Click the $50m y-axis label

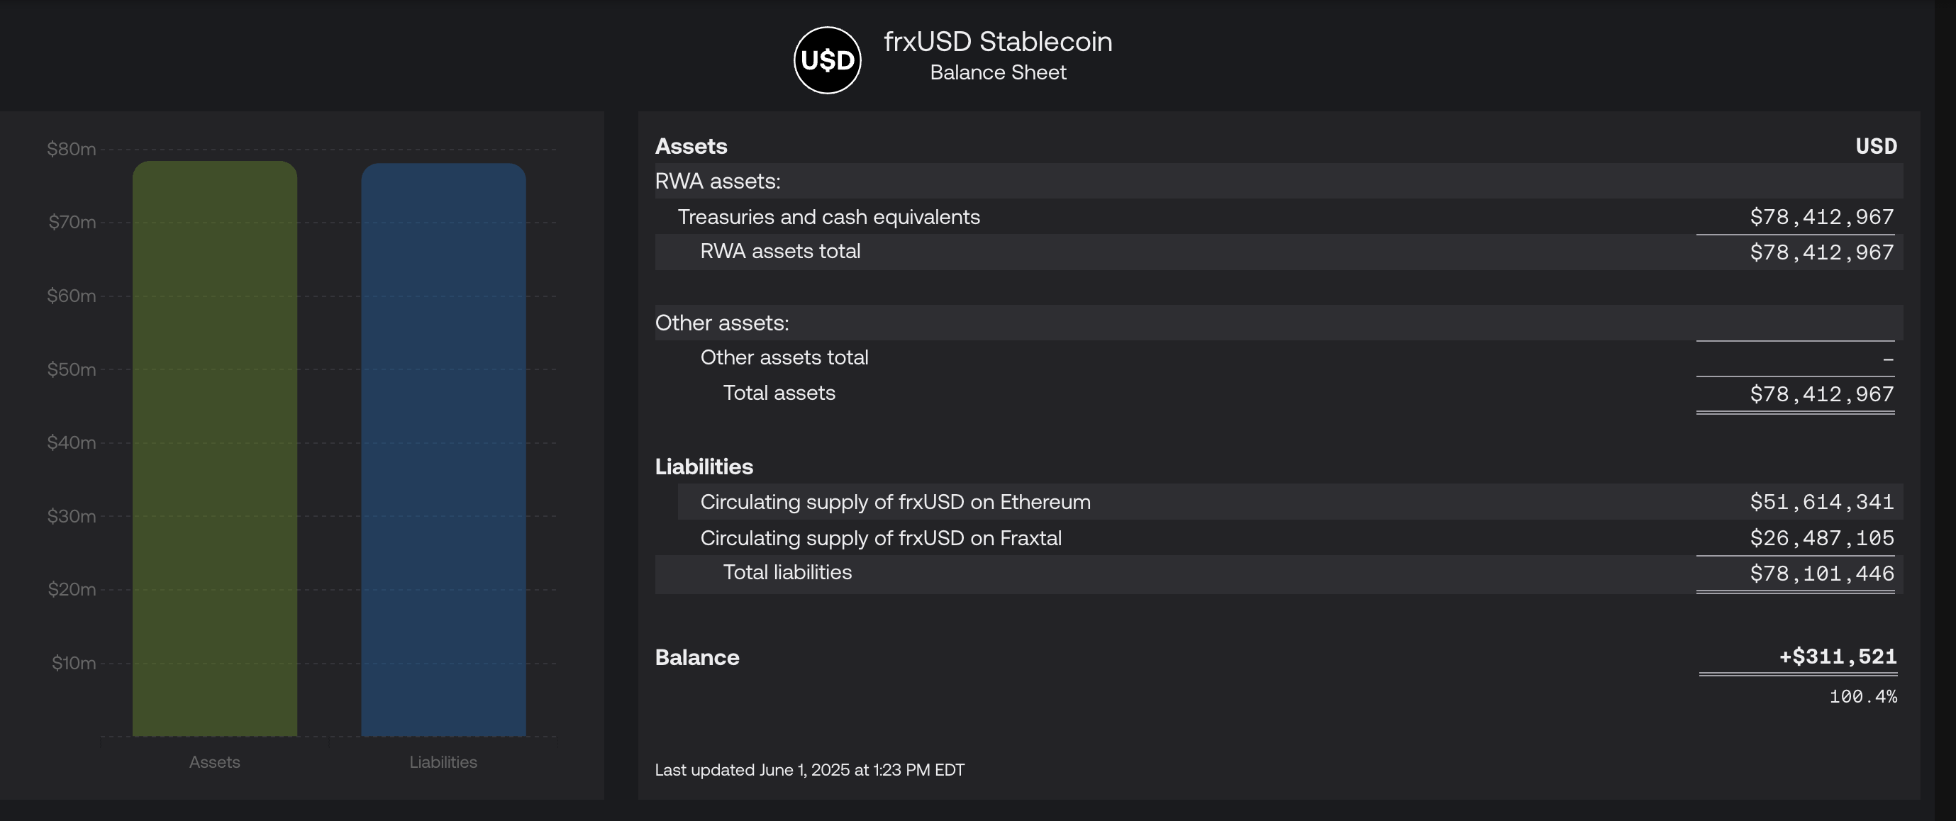[72, 369]
